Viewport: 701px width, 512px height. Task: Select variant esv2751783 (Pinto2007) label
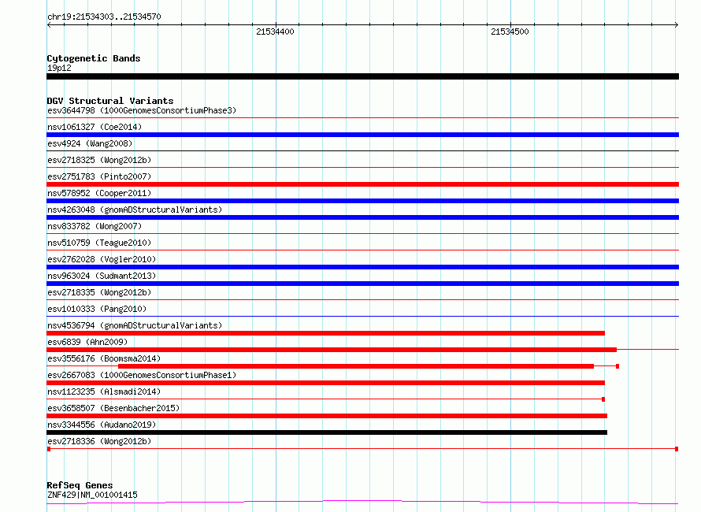pyautogui.click(x=99, y=176)
